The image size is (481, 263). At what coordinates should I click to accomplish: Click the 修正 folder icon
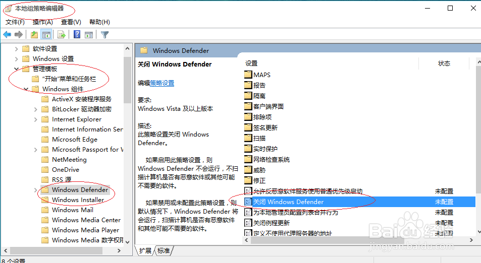click(x=248, y=180)
